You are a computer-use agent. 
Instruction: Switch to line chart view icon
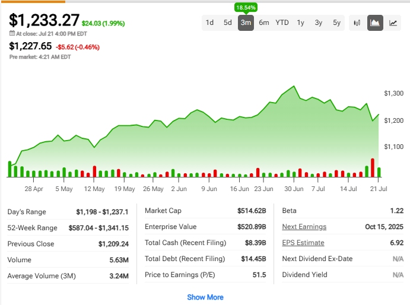point(393,23)
